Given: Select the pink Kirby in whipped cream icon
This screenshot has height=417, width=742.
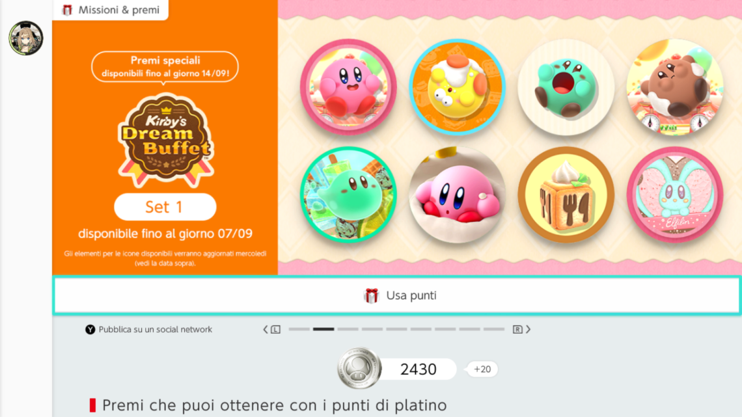Looking at the screenshot, I should [x=457, y=195].
